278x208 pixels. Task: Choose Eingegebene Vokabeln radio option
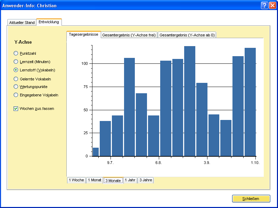[x=16, y=95]
